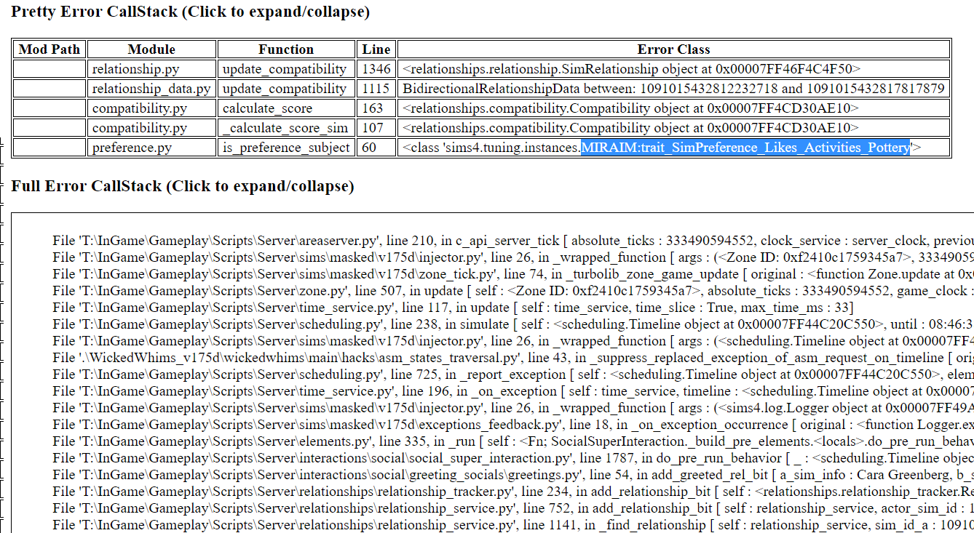Click the BidirectionalRelationshipData error class cell

pos(674,89)
